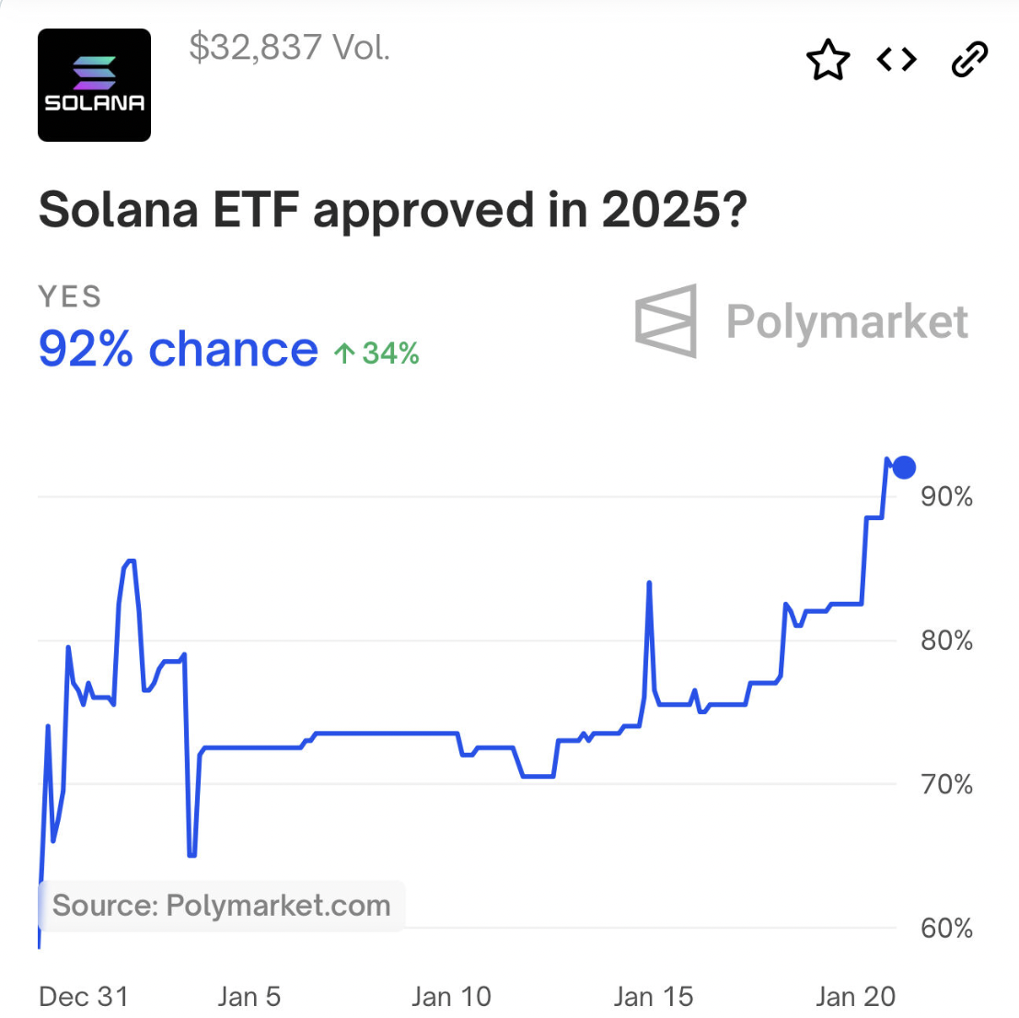The width and height of the screenshot is (1019, 1018).
Task: Click the 60% axis label
Action: click(946, 928)
